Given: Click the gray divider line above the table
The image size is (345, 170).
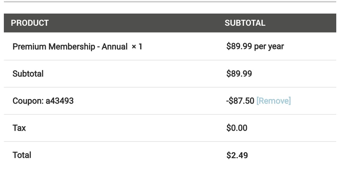Looking at the screenshot, I should pos(170,1).
